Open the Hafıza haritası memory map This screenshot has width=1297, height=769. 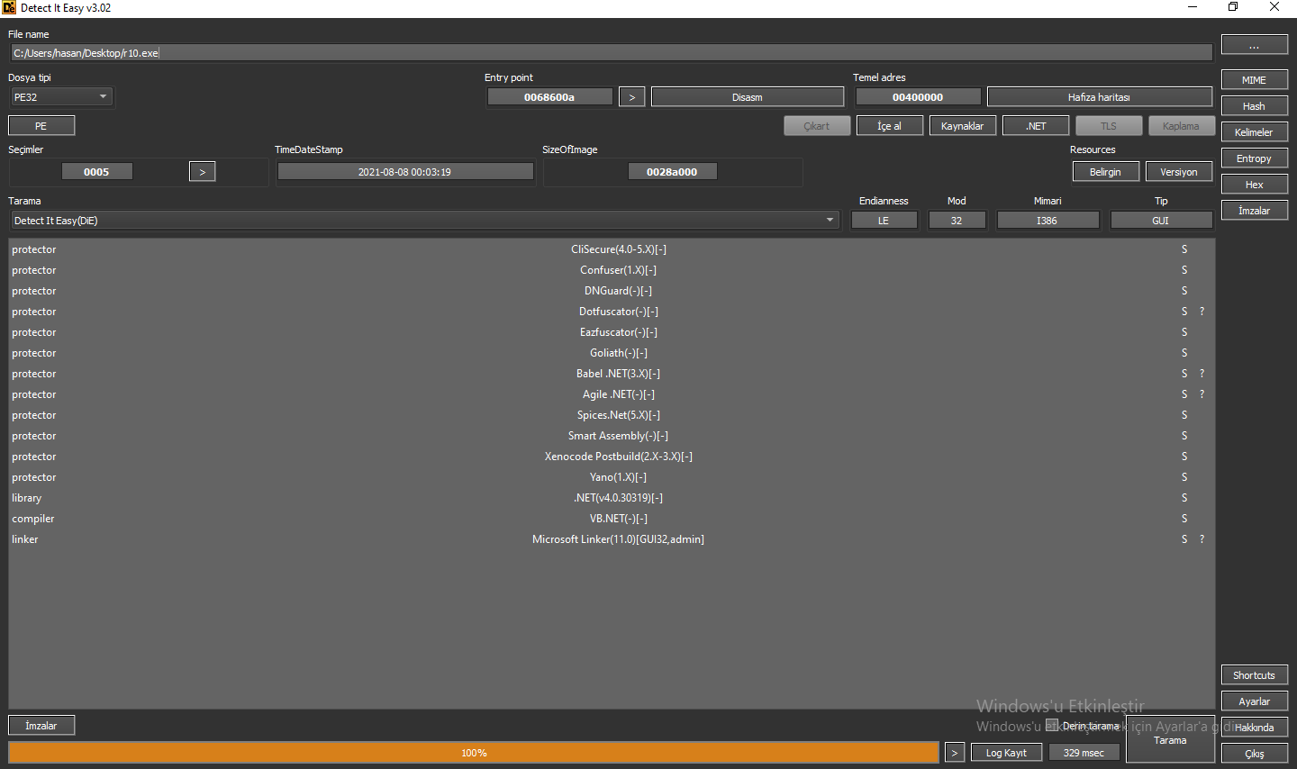coord(1100,97)
